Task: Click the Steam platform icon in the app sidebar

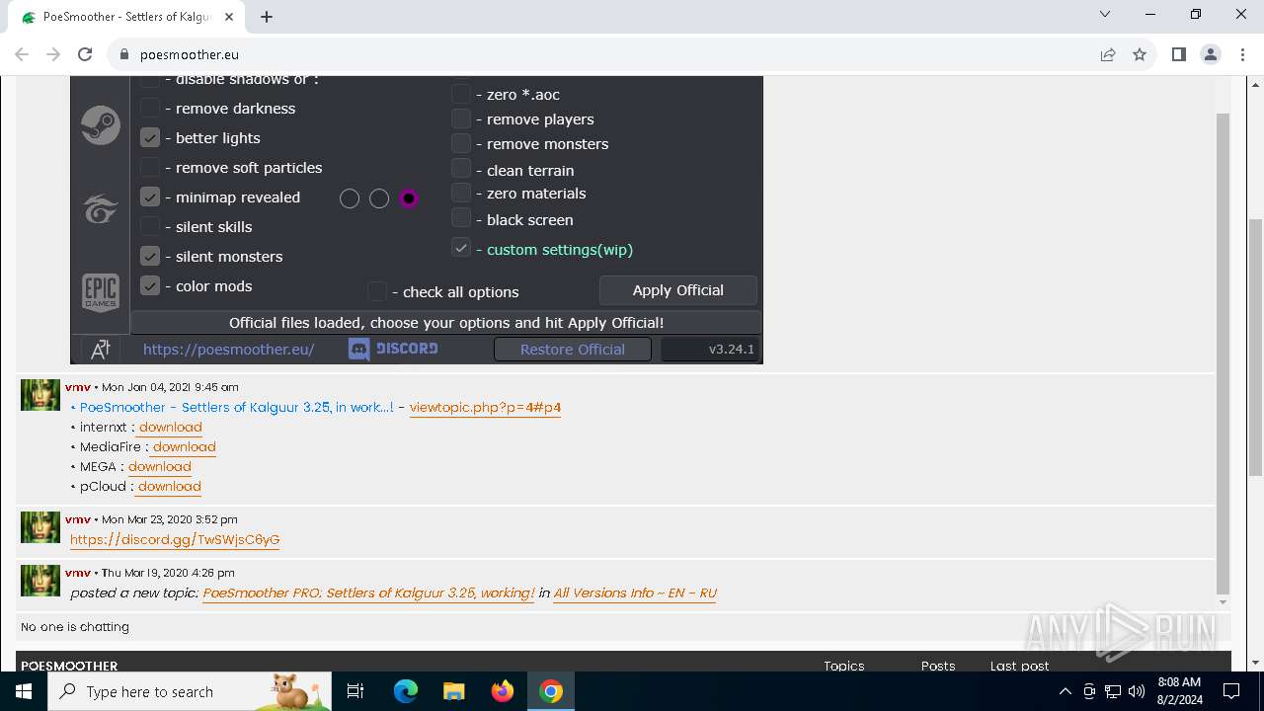Action: pyautogui.click(x=101, y=125)
